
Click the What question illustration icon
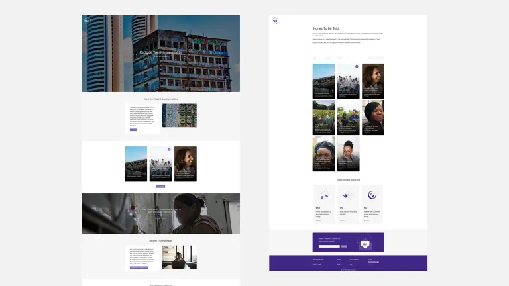click(324, 195)
